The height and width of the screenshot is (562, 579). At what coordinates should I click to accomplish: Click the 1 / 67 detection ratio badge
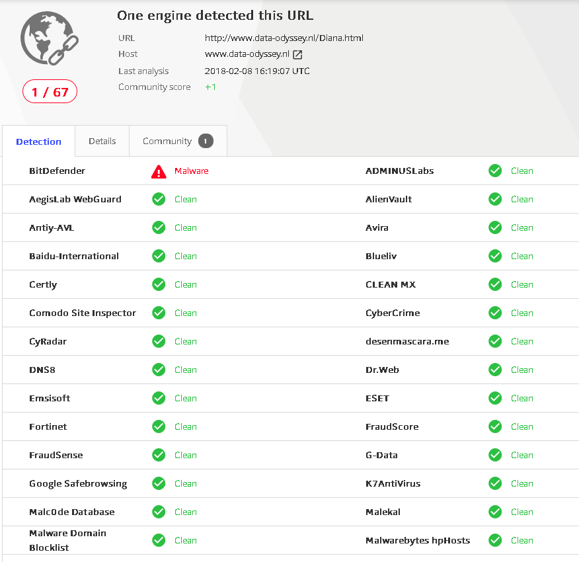(x=50, y=92)
